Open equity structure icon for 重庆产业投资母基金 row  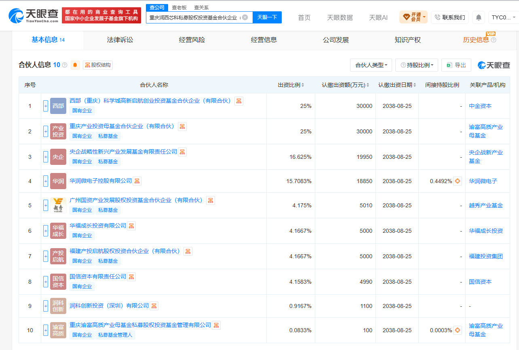182,127
